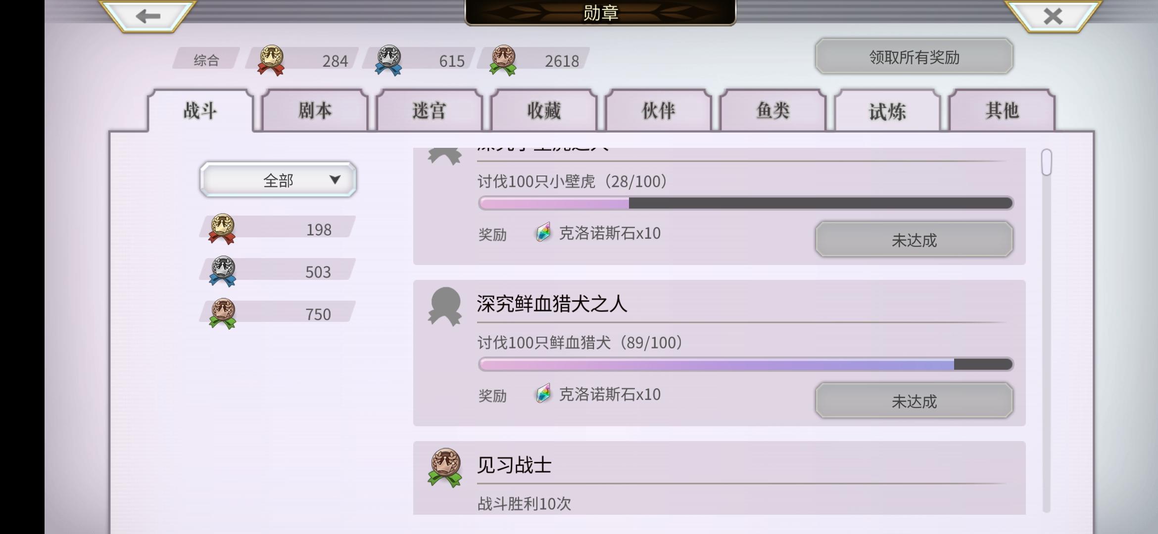Screen dimensions: 1158x534
Task: Tap the gold medal icon in overall summary
Action: coord(271,60)
